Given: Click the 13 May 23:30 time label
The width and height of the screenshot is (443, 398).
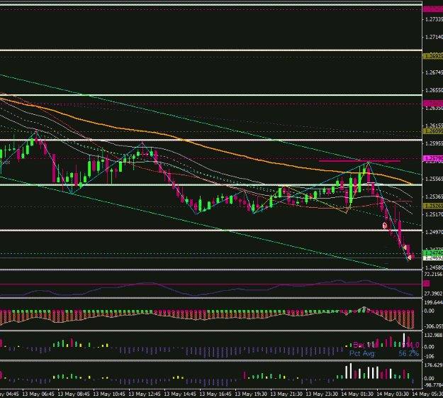Looking at the screenshot, I should click(x=322, y=394).
